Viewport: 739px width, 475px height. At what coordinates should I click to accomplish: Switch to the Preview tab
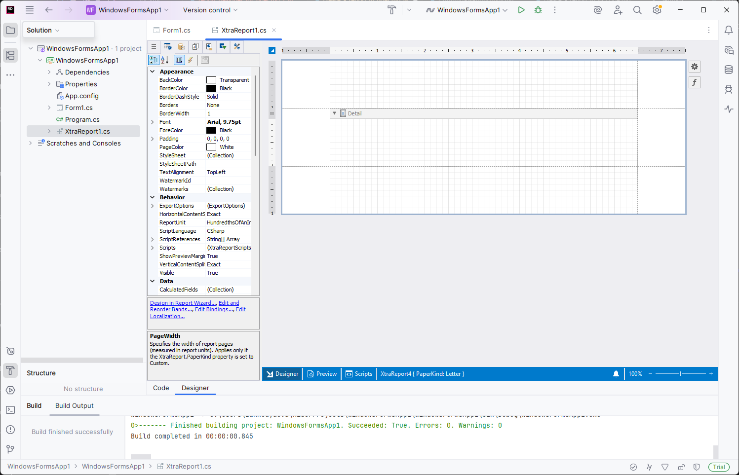pyautogui.click(x=322, y=373)
